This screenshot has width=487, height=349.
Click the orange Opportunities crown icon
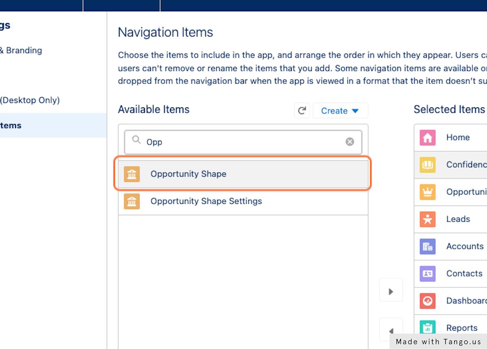click(428, 192)
